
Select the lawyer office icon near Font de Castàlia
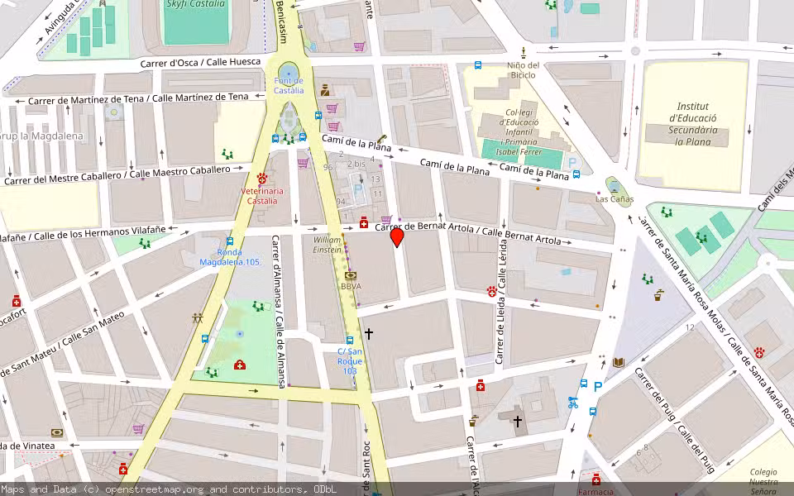click(325, 91)
